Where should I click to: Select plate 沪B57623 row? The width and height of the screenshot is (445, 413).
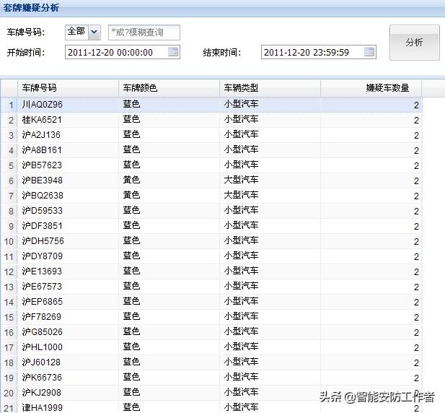211,165
